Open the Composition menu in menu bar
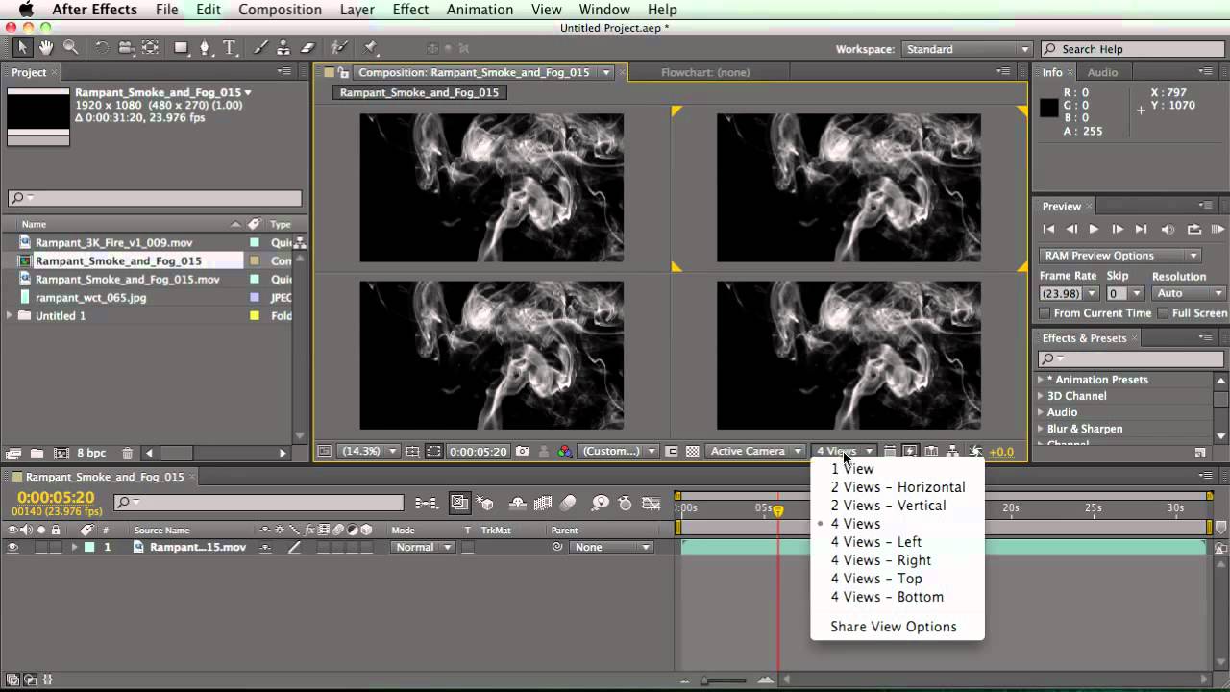1230x692 pixels. (280, 10)
